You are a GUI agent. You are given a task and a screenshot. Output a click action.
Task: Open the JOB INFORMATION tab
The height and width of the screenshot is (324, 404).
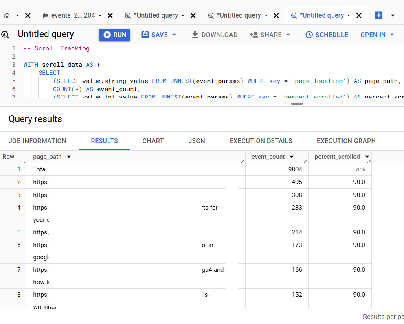click(37, 141)
